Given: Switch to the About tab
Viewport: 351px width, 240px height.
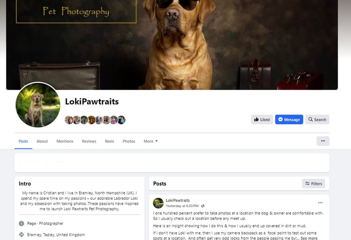Looking at the screenshot, I should pos(42,141).
